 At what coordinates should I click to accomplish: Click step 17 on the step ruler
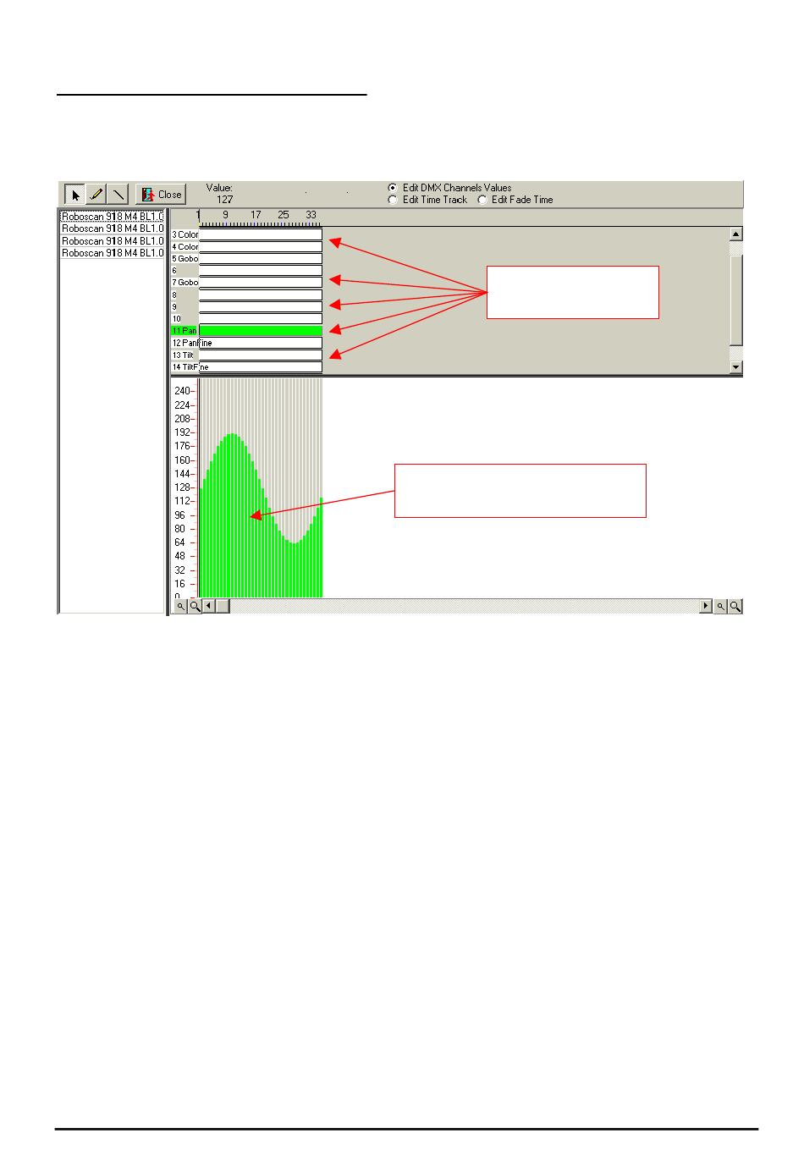coord(256,215)
